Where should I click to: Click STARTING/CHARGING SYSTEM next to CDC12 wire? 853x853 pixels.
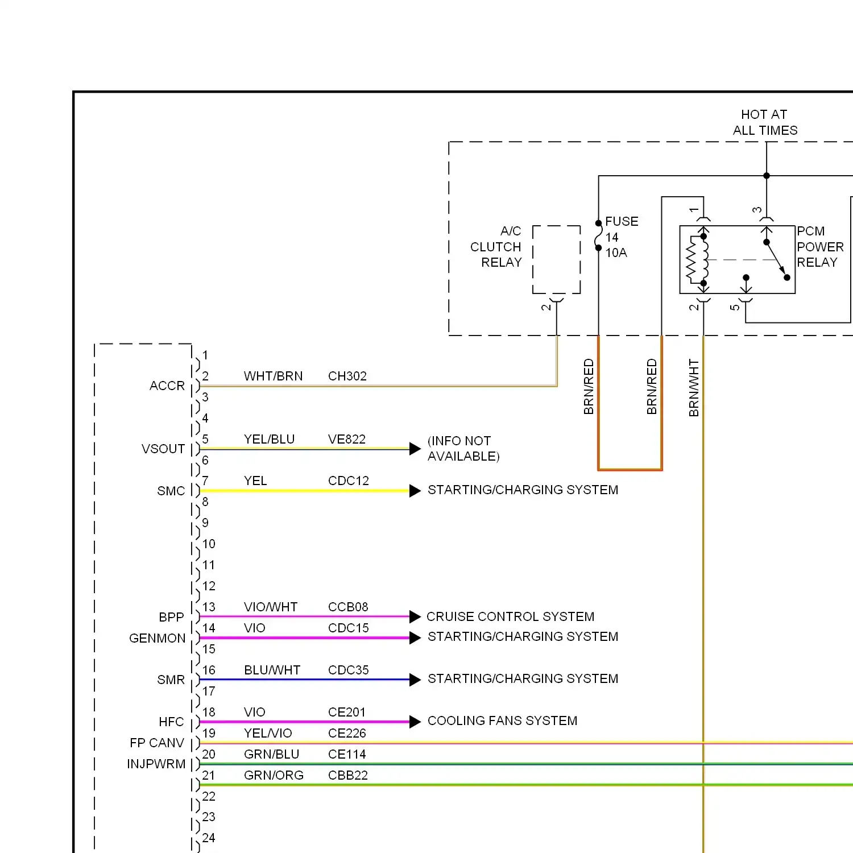[523, 490]
